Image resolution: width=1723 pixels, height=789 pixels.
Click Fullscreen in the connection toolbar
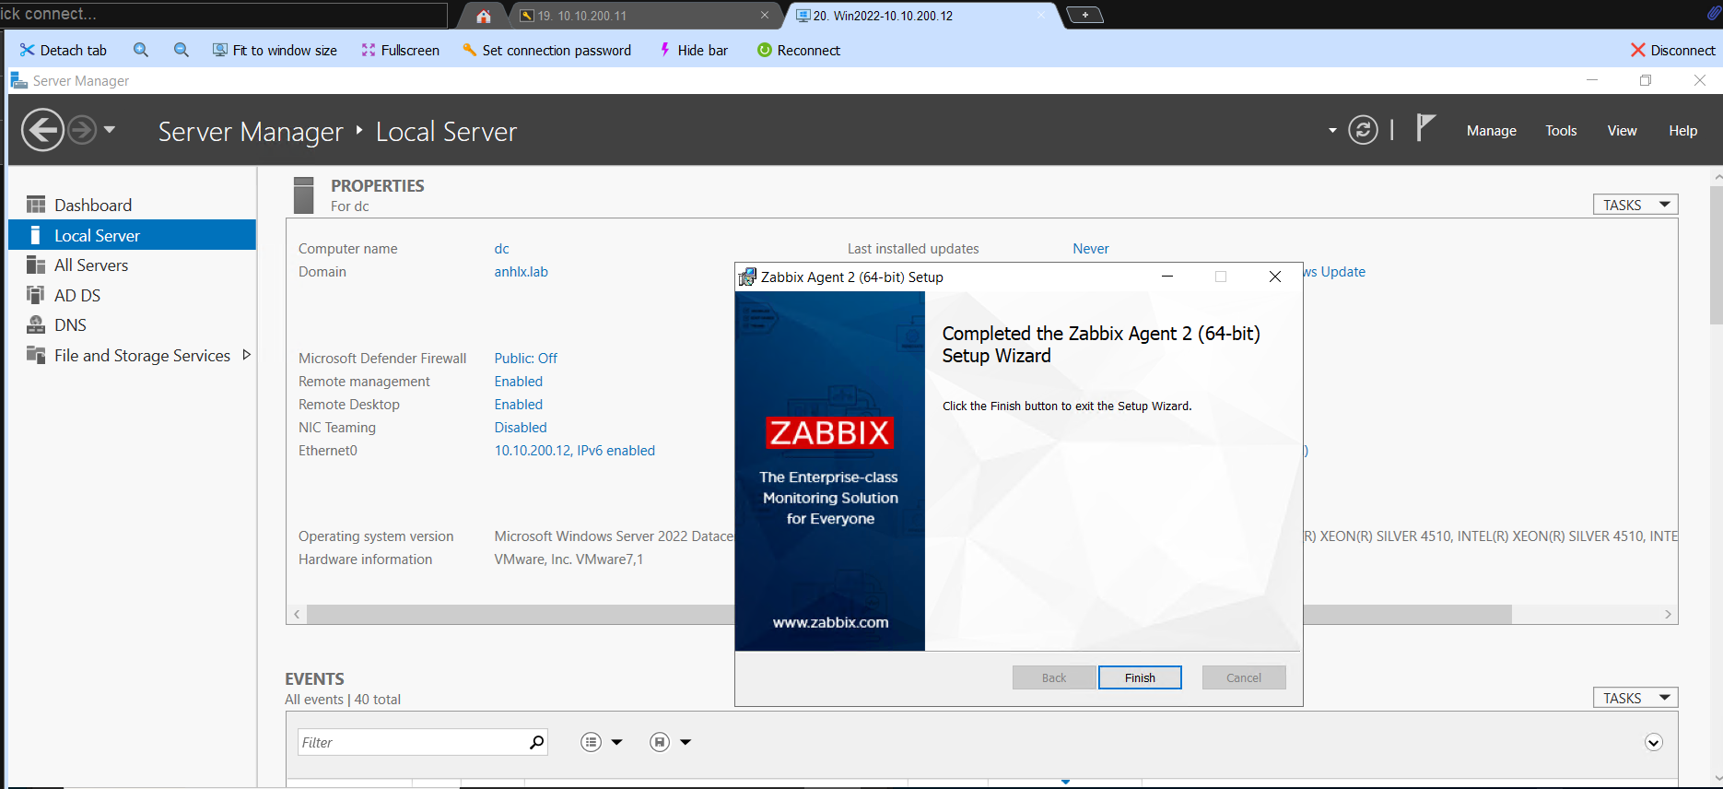coord(400,50)
